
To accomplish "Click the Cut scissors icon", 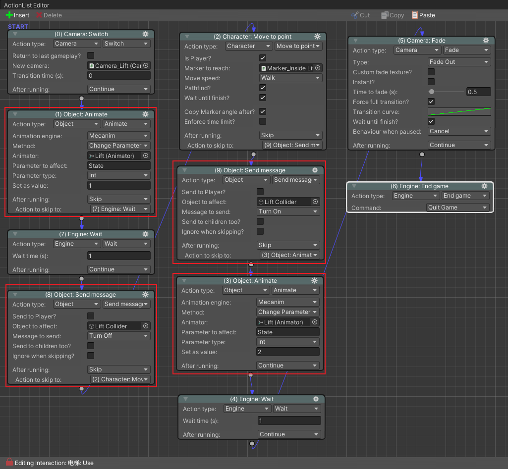I will click(355, 15).
